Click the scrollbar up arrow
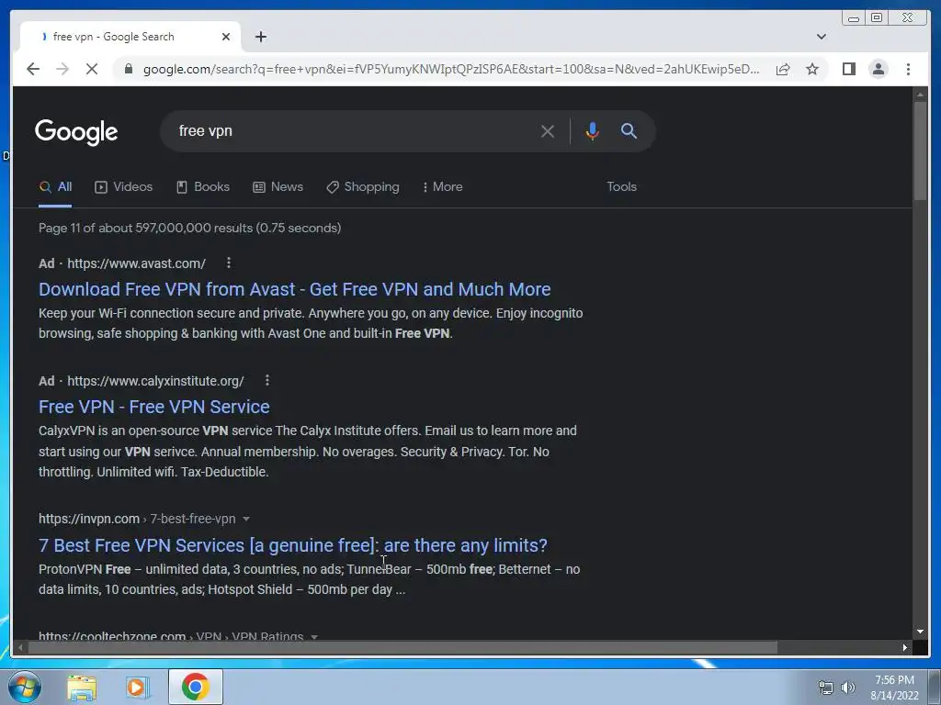The height and width of the screenshot is (705, 941). pyautogui.click(x=920, y=95)
